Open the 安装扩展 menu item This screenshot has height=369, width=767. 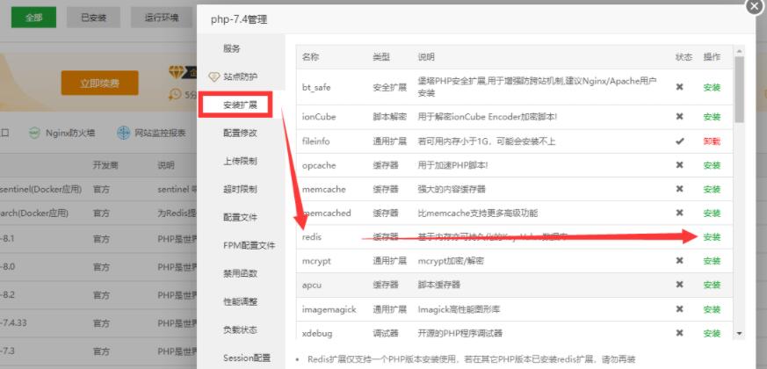[240, 105]
